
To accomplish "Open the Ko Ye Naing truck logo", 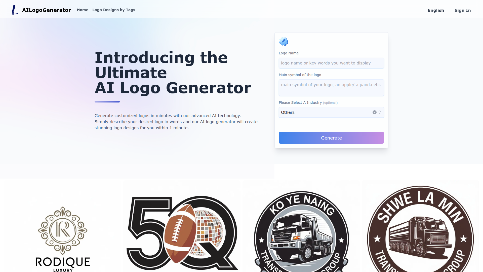I will click(301, 227).
